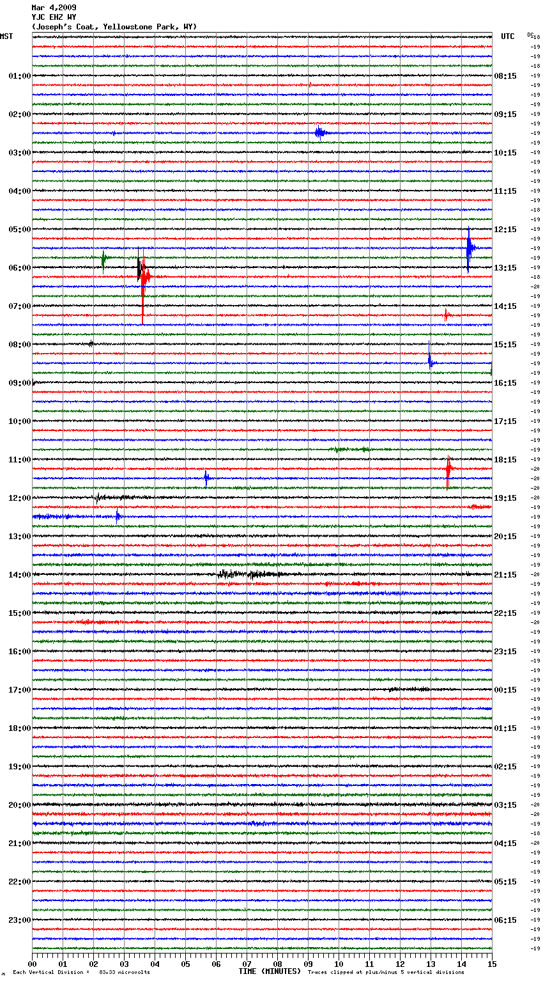Image resolution: width=543 pixels, height=981 pixels.
Task: Click the blue burst near minute 09 below 09:15 UTC
Action: [320, 132]
